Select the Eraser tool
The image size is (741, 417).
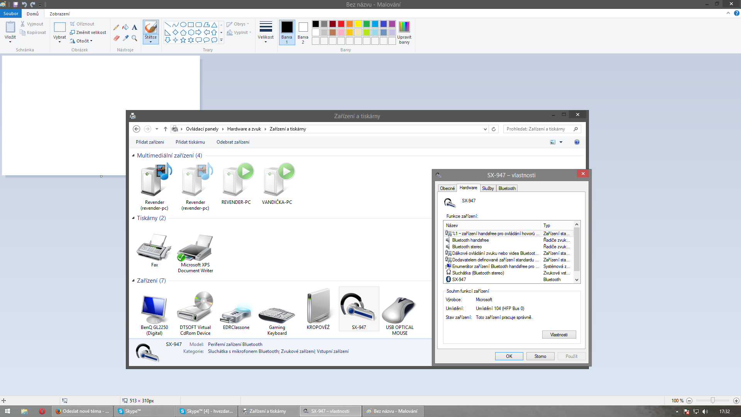(116, 38)
